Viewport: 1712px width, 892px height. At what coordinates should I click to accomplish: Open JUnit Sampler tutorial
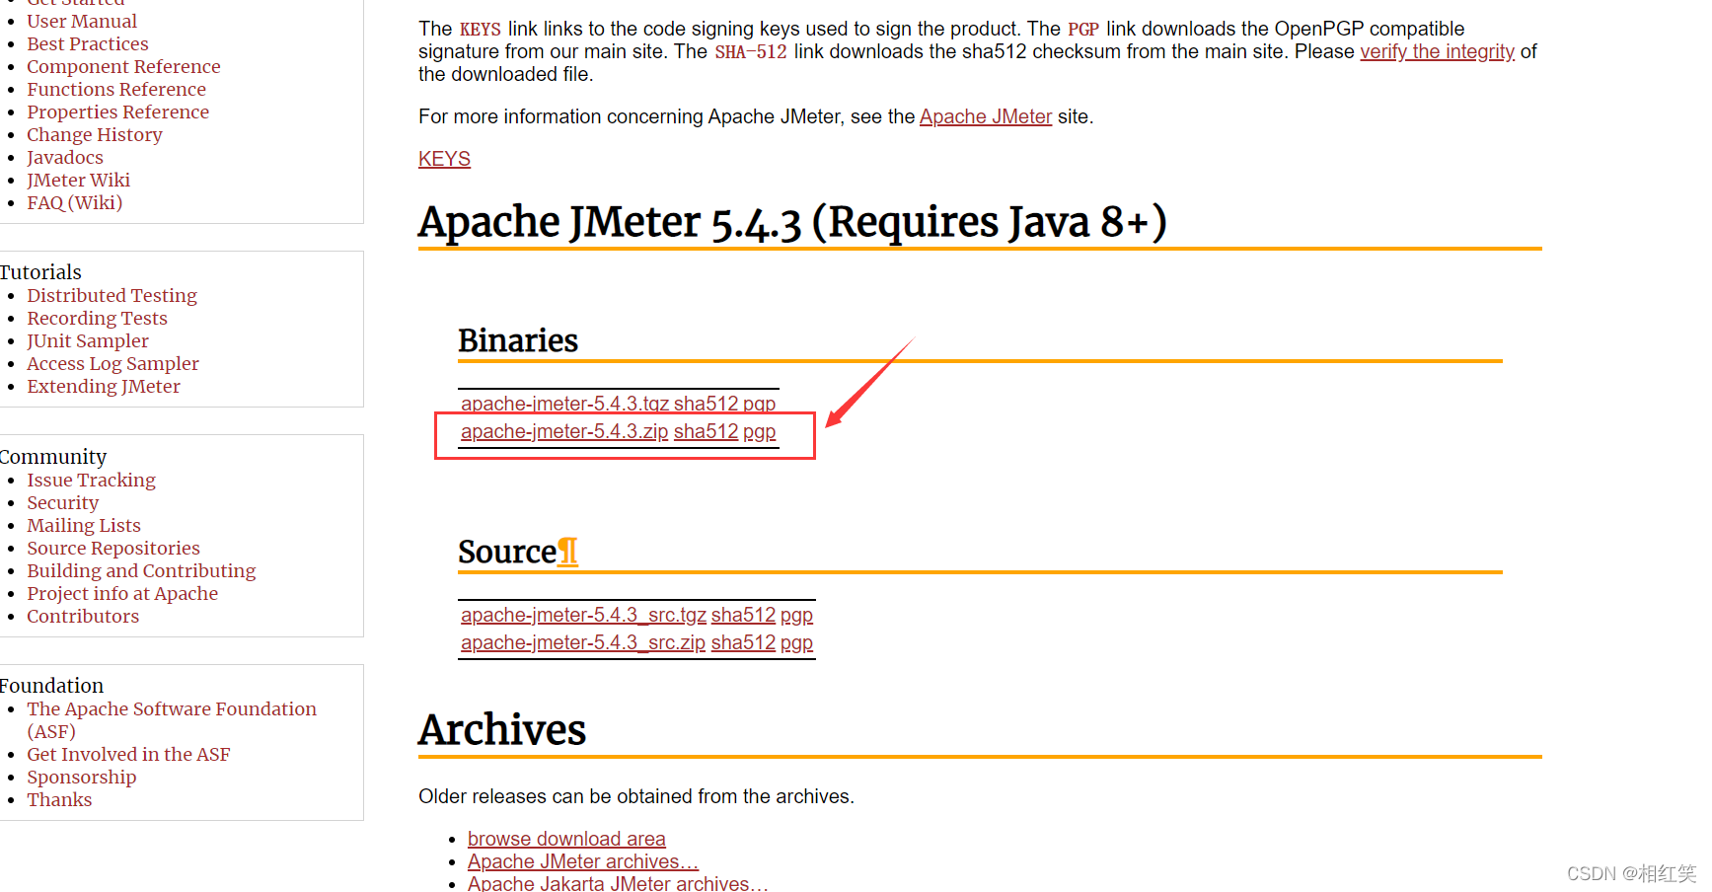[x=88, y=340]
